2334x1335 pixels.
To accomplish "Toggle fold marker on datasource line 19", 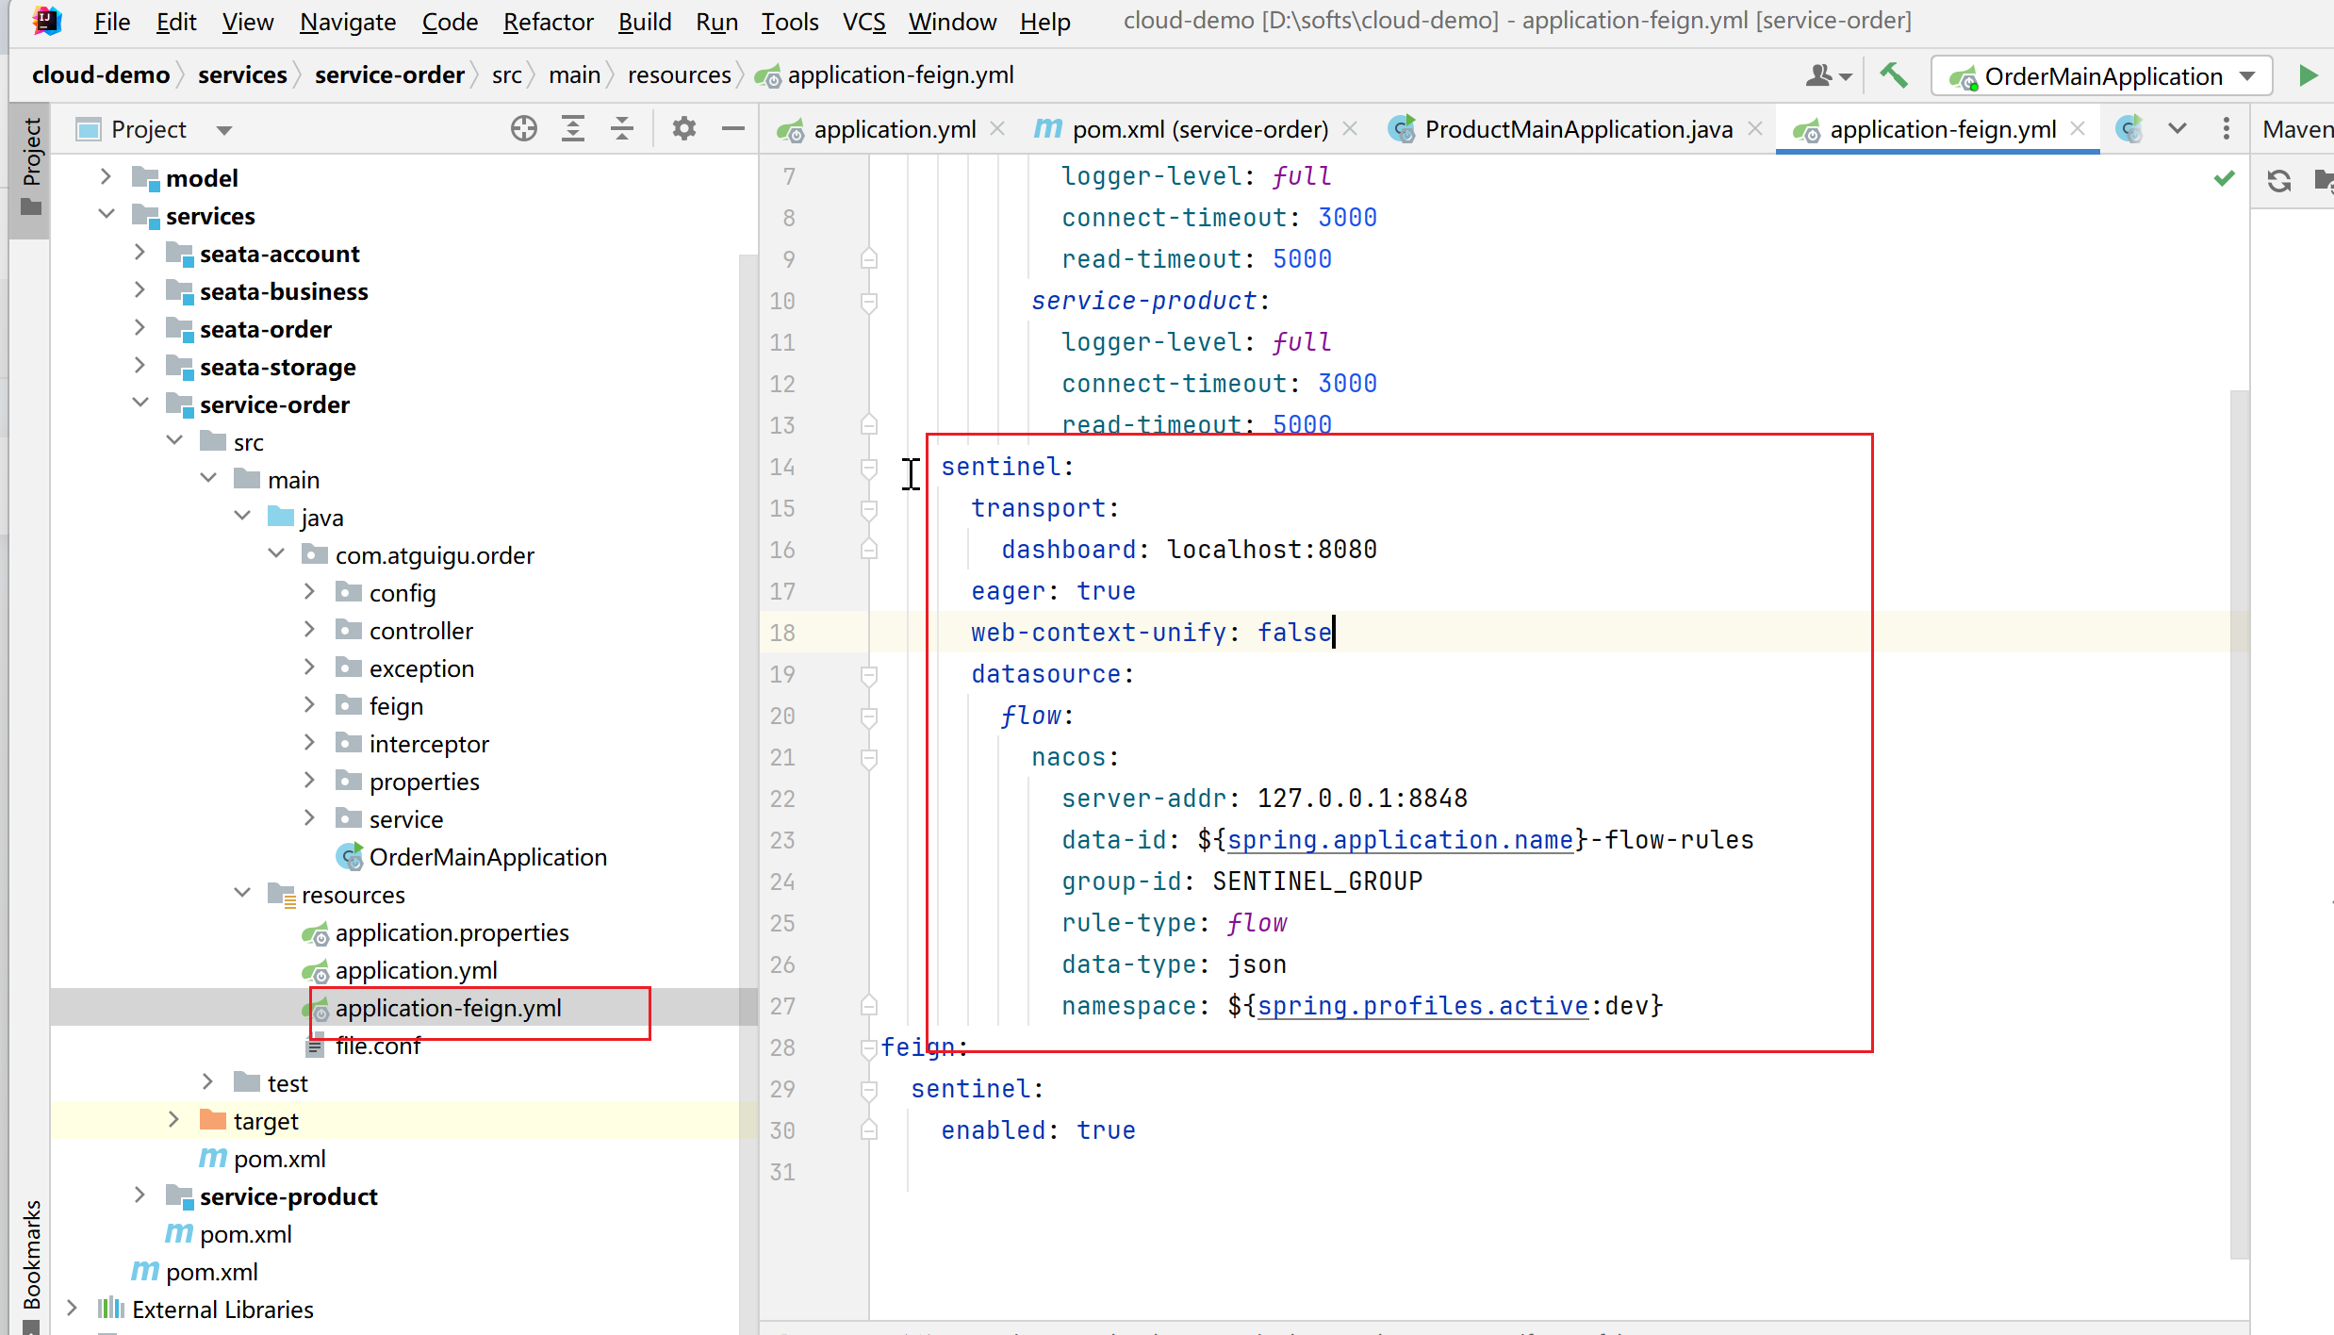I will pyautogui.click(x=869, y=674).
